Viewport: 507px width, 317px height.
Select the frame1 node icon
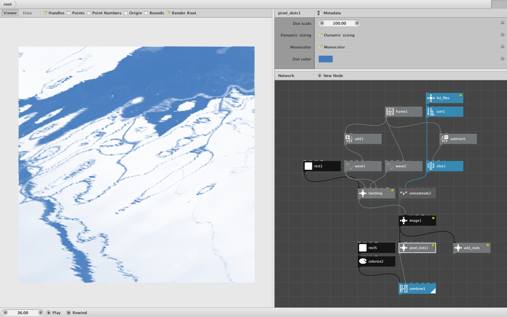(390, 112)
